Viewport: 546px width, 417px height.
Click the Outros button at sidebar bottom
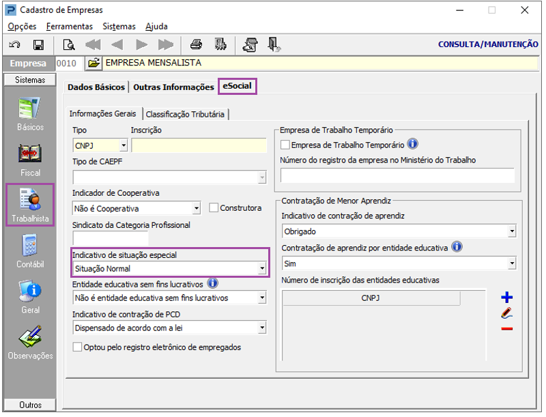(30, 405)
